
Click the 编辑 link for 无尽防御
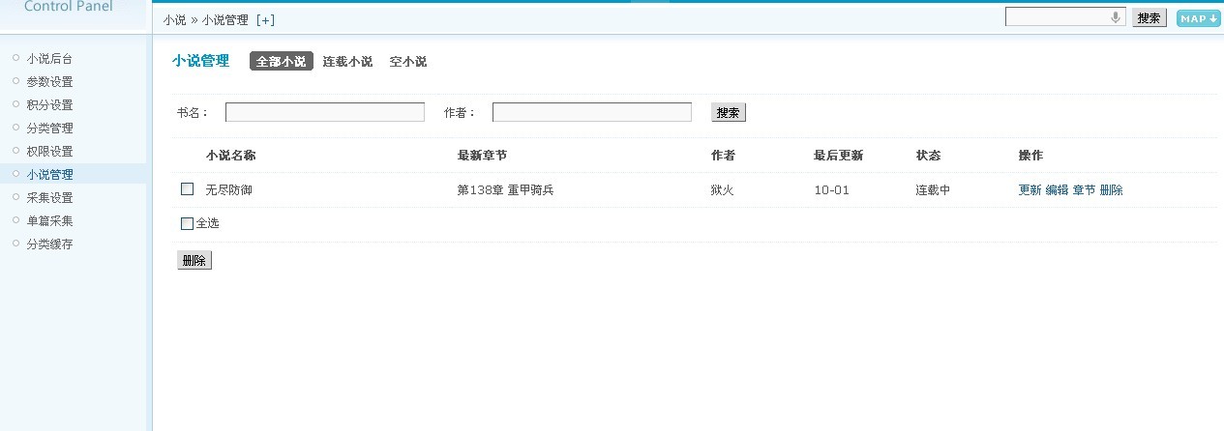coord(1057,190)
